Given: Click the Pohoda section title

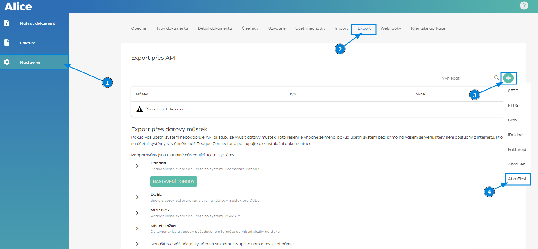Looking at the screenshot, I should pyautogui.click(x=158, y=163).
